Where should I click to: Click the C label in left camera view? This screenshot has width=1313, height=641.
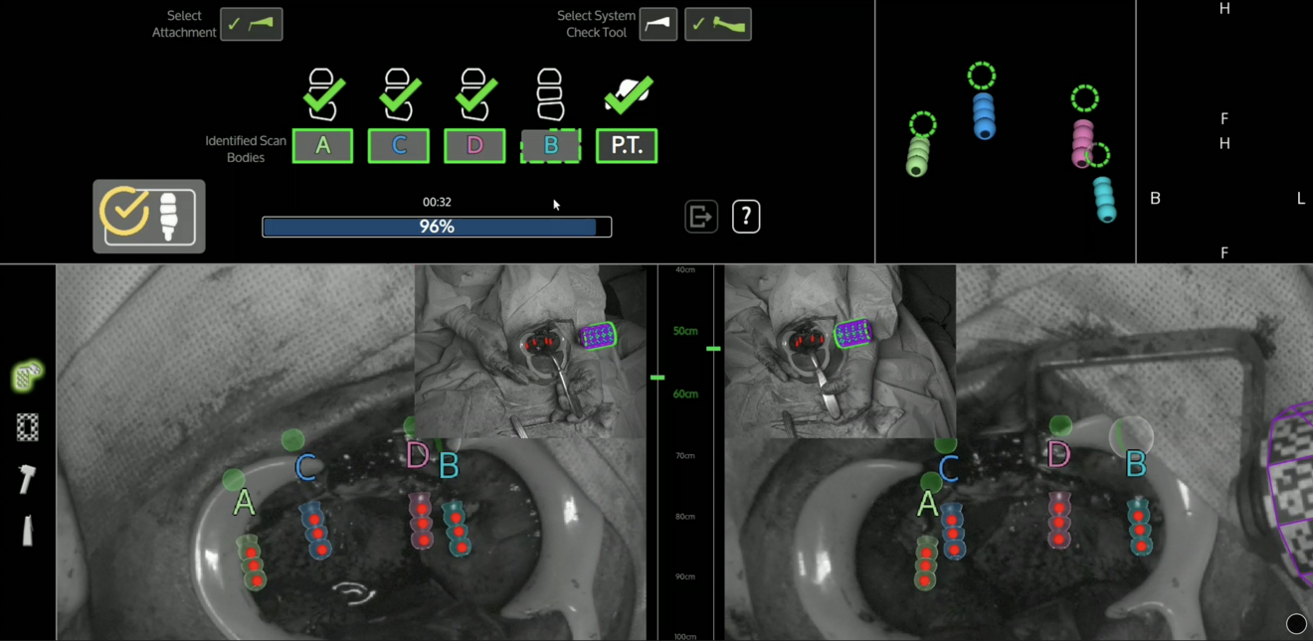pos(306,467)
